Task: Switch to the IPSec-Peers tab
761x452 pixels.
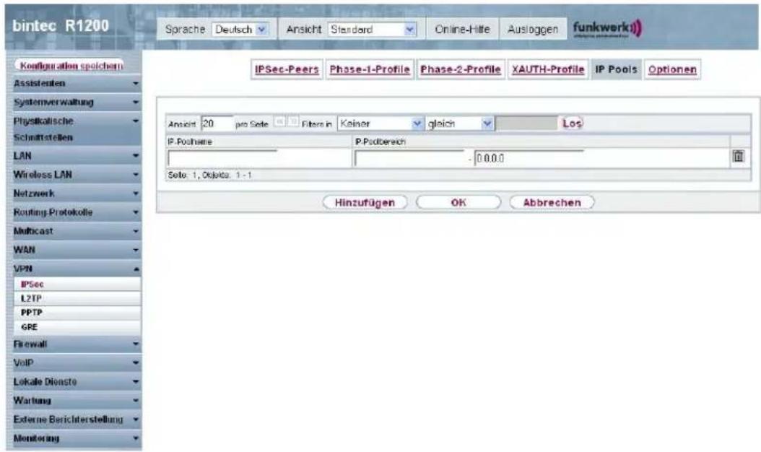Action: 287,69
